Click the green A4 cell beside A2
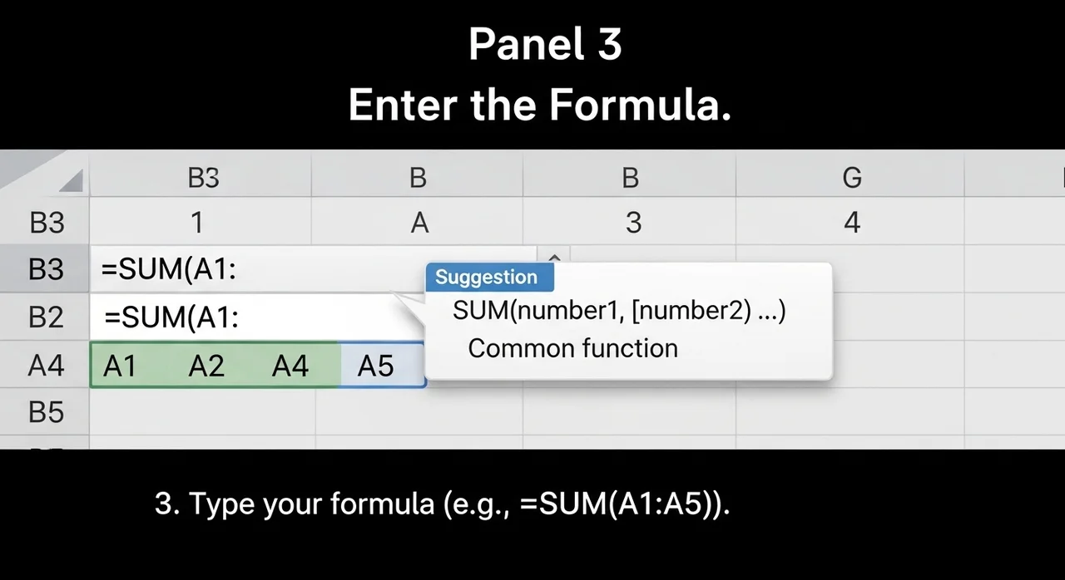Screen dimensions: 1065x580 coord(290,366)
